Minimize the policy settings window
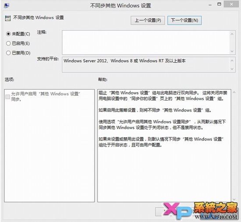 [210, 5]
